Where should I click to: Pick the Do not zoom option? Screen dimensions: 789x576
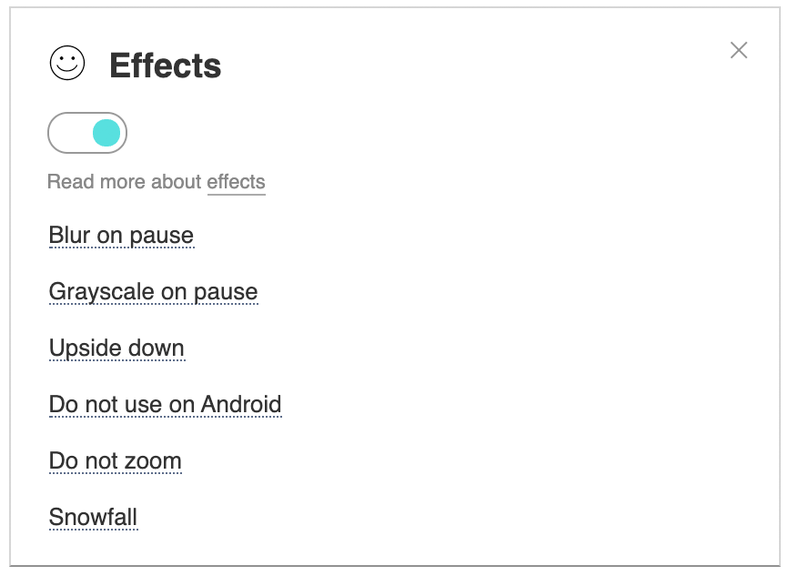coord(116,460)
